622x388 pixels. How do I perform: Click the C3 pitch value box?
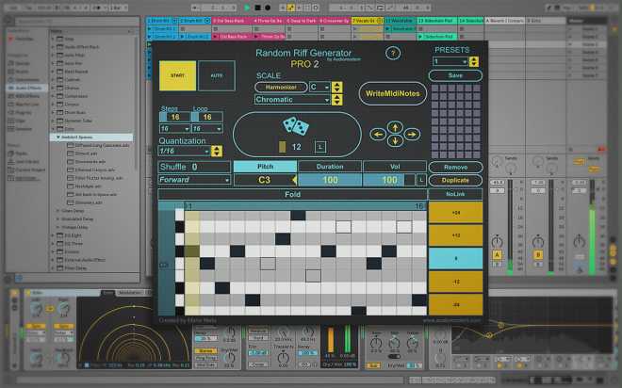pyautogui.click(x=265, y=180)
